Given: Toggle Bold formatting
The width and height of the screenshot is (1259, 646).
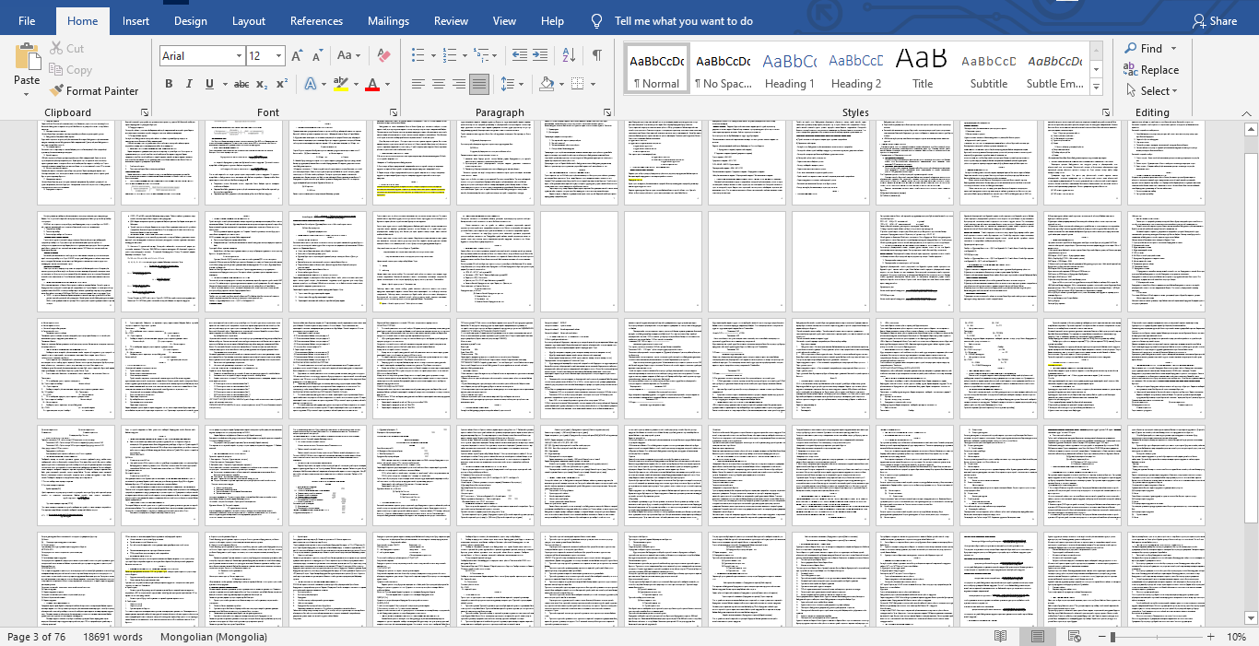Looking at the screenshot, I should [169, 84].
